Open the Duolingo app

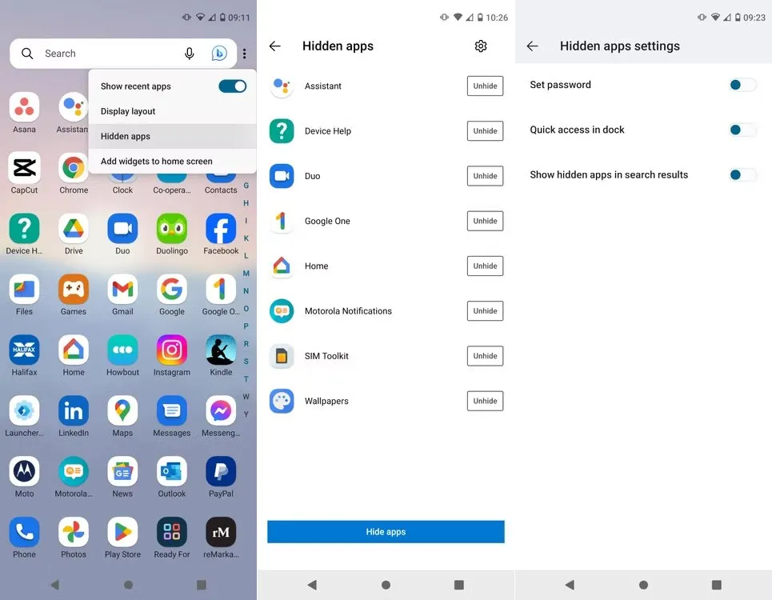(172, 230)
